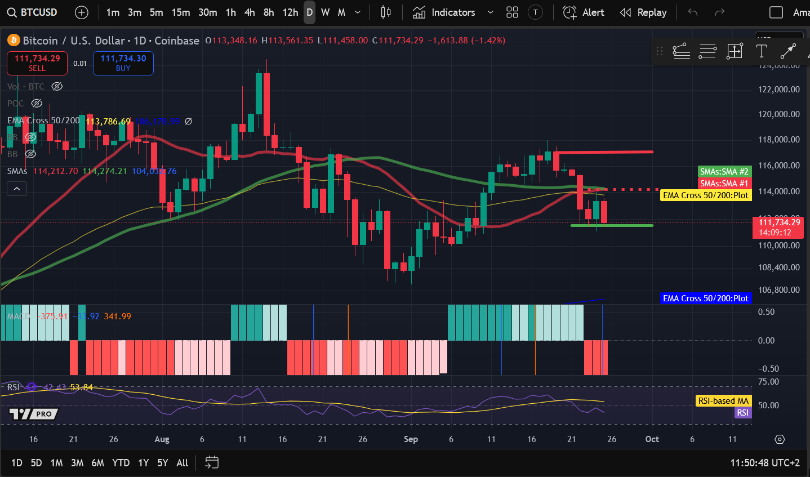The image size is (810, 477).
Task: Unhide the first BB indicator
Action: coord(30,137)
